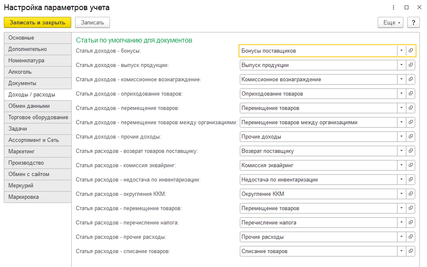Open the linked item icon for Перечисление налога

(411, 223)
